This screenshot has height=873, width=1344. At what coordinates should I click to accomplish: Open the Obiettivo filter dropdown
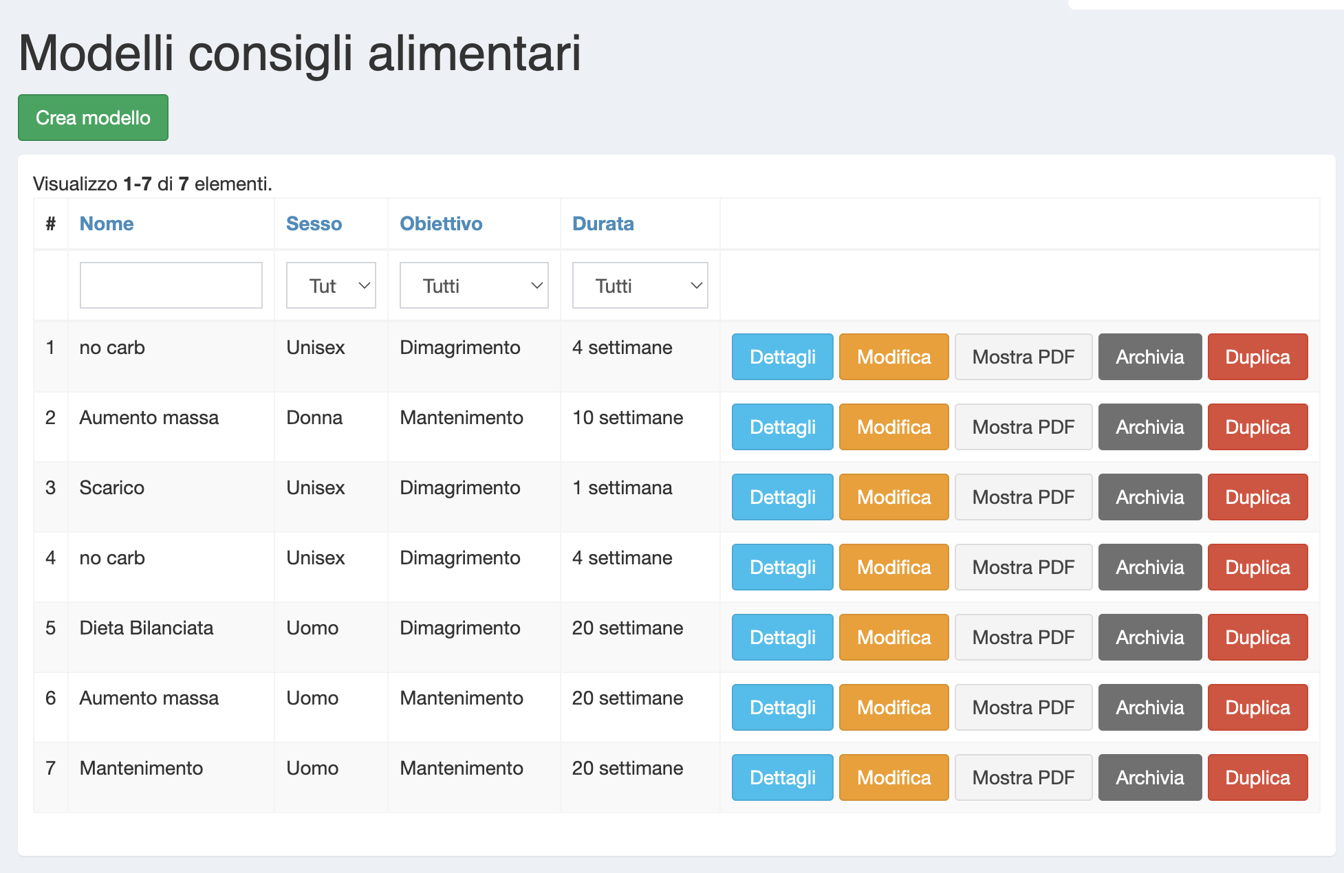[473, 285]
